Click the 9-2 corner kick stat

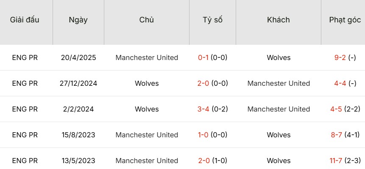[340, 57]
